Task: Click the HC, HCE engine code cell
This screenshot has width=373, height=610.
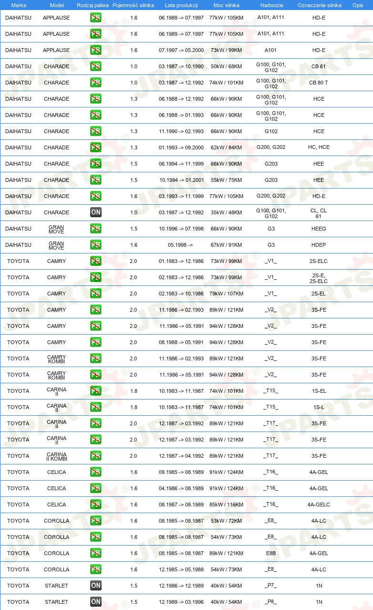Action: click(x=319, y=147)
